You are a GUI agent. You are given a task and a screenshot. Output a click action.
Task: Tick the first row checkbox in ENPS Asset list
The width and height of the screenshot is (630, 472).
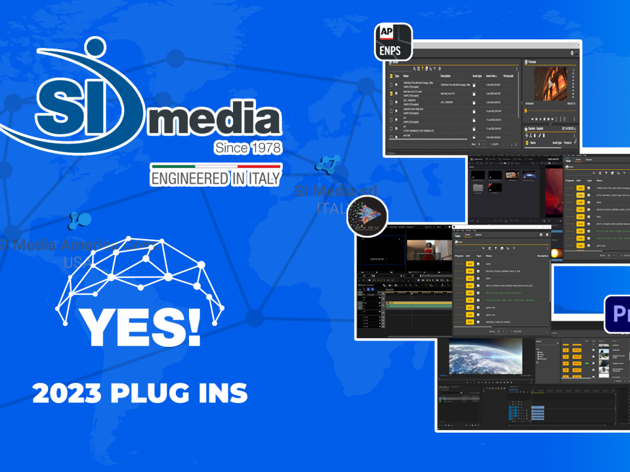[x=391, y=85]
